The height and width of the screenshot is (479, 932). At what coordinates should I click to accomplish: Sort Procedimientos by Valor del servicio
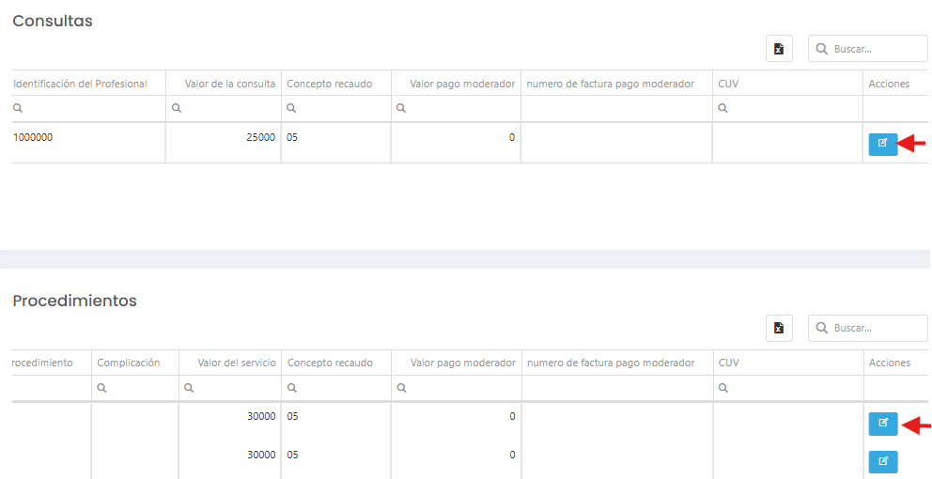click(x=236, y=363)
